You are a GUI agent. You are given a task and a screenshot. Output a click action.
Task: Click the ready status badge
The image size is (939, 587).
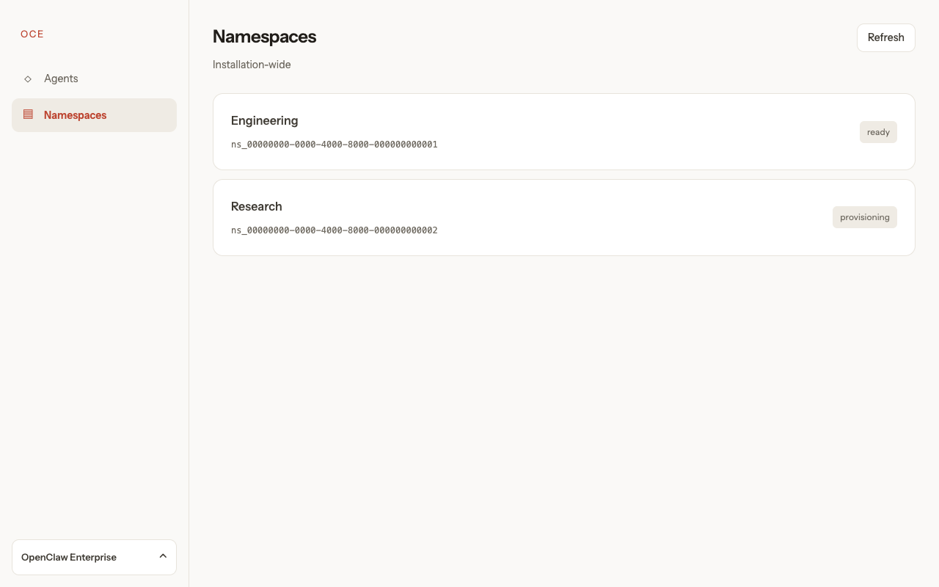coord(878,132)
